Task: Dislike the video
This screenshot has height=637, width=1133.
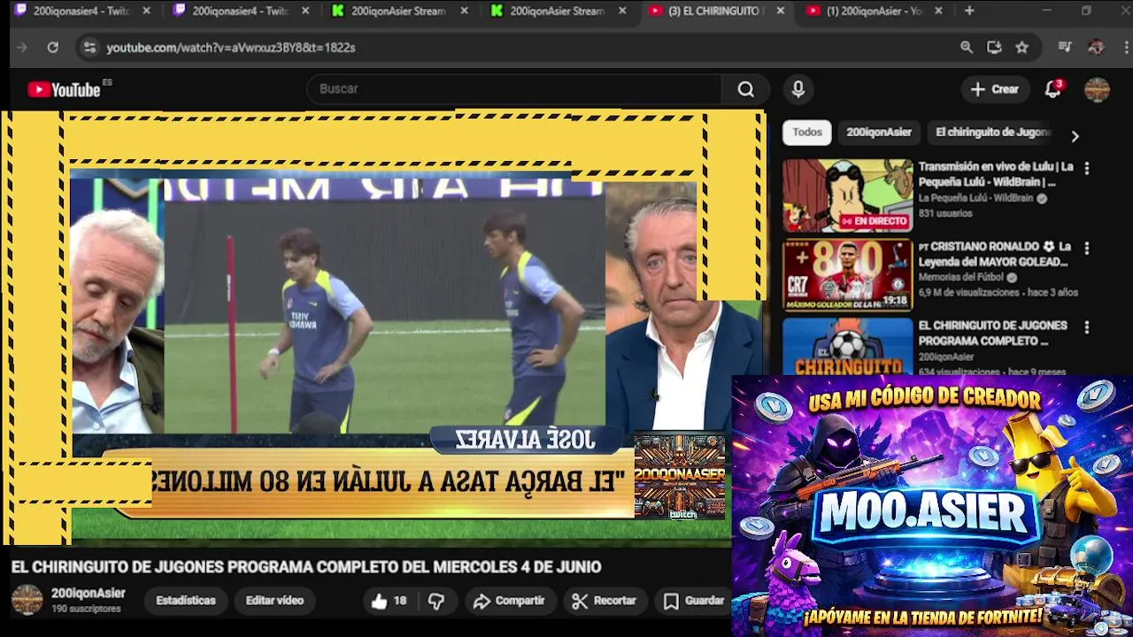Action: point(436,601)
